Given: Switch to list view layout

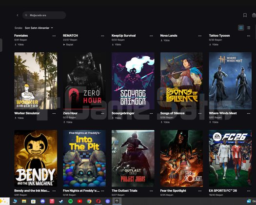Looking at the screenshot, I should [x=249, y=28].
